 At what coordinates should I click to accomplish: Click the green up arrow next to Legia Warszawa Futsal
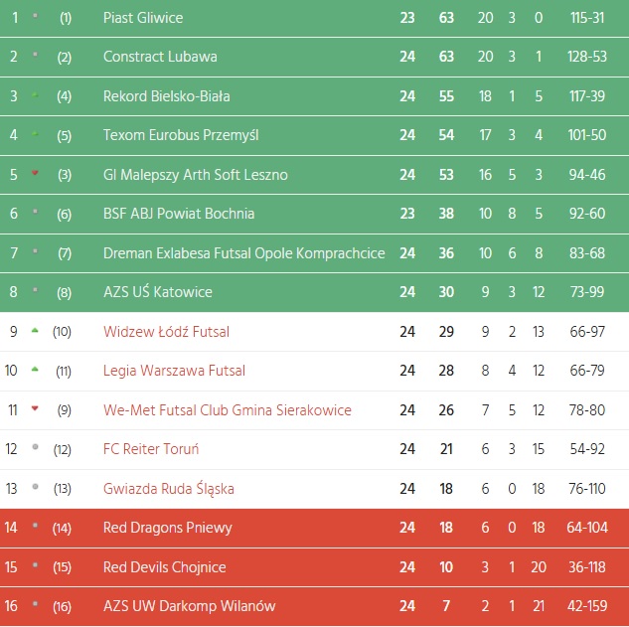pyautogui.click(x=36, y=369)
